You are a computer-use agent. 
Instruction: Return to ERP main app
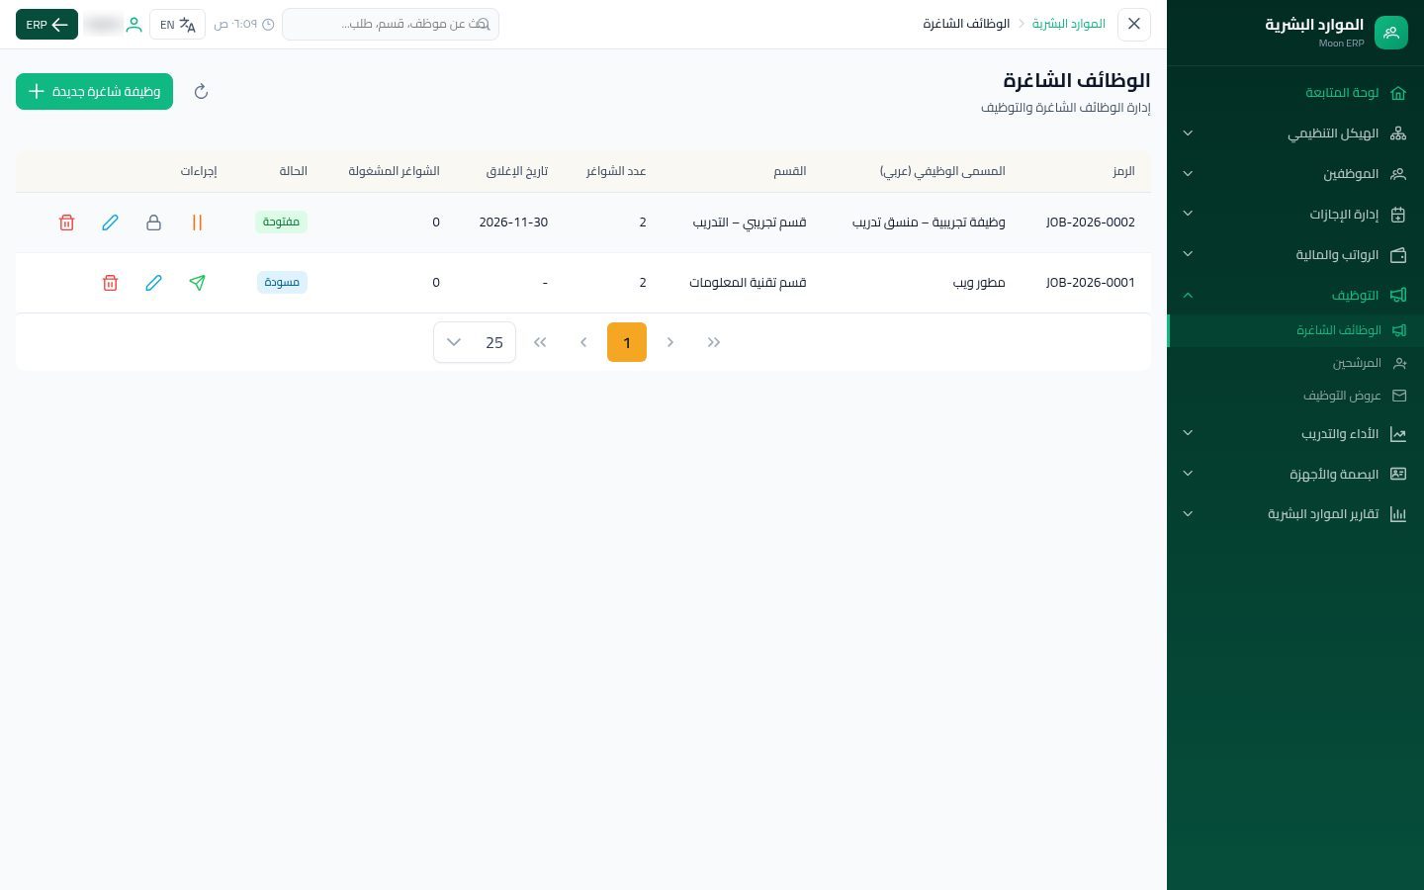[46, 25]
